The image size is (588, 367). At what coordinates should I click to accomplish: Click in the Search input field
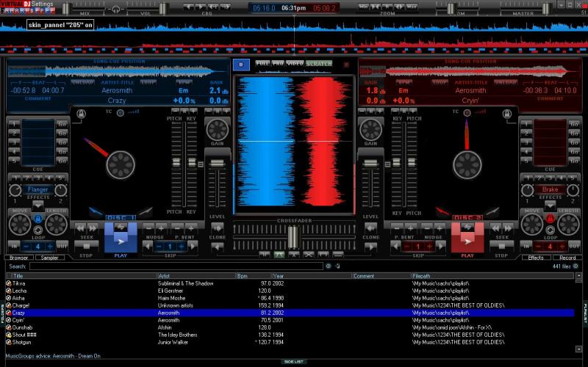(x=176, y=266)
